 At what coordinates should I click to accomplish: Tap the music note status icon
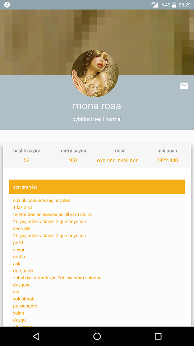[x=7, y=5]
